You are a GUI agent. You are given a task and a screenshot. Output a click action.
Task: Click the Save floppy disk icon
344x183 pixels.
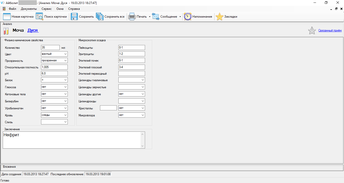click(x=74, y=17)
